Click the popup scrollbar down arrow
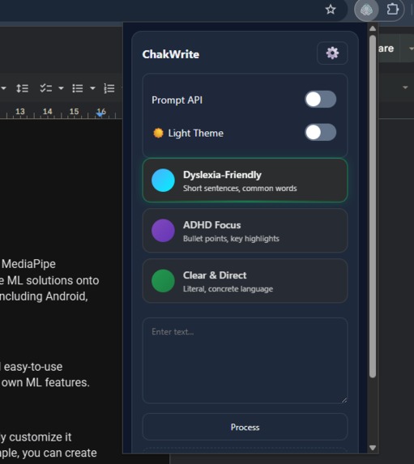Image resolution: width=414 pixels, height=464 pixels. coord(373,448)
